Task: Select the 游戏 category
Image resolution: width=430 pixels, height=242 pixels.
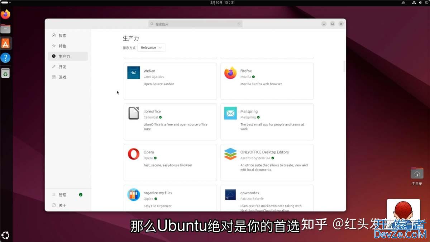Action: pos(68,77)
